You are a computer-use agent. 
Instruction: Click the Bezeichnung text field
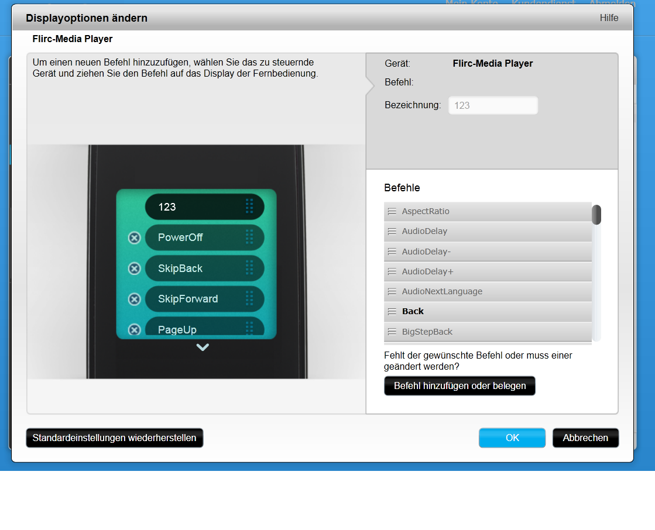pos(493,105)
